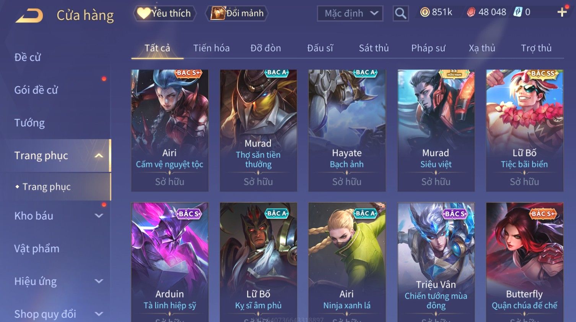Open the Mặc định sort dropdown
Image resolution: width=576 pixels, height=322 pixels.
click(x=350, y=14)
